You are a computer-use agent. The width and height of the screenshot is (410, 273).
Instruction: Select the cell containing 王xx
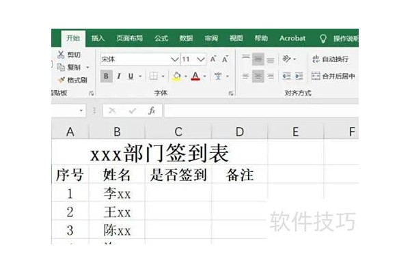pyautogui.click(x=117, y=212)
